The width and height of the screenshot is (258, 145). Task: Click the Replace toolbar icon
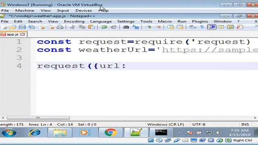135,27
